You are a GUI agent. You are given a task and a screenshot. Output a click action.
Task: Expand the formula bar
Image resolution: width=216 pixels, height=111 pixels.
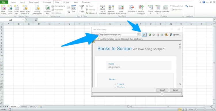pos(215,20)
